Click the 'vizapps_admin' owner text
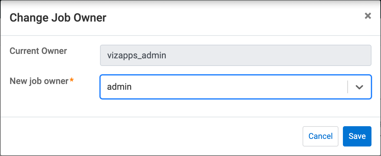The height and width of the screenshot is (156, 381). coord(137,55)
